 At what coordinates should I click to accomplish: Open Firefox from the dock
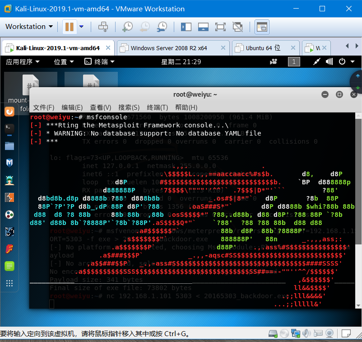9,112
